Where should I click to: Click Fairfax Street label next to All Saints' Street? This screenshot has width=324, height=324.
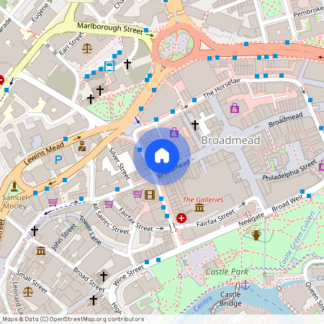(135, 220)
